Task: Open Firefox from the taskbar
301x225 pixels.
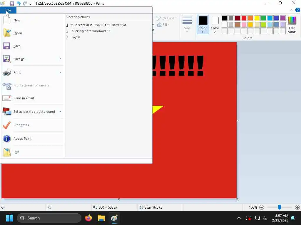Action: pyautogui.click(x=88, y=218)
